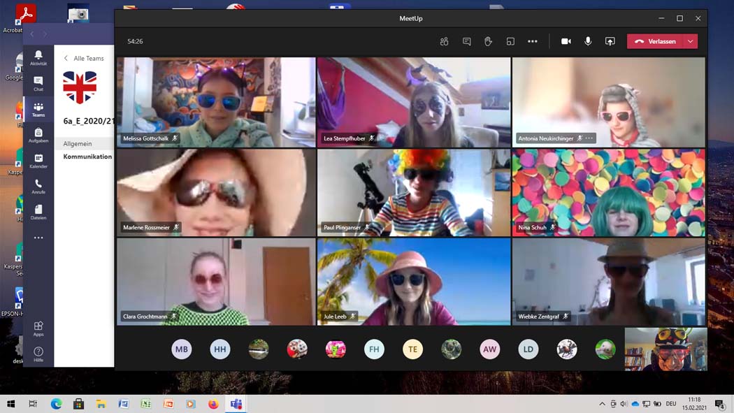This screenshot has width=734, height=413.
Task: Switch to the Kommunikation channel
Action: coord(87,157)
